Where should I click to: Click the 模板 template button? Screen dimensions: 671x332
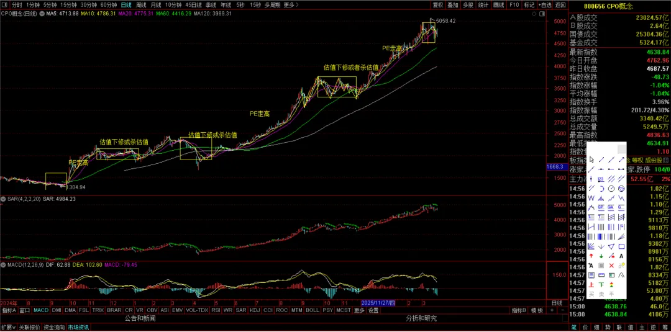point(537,310)
